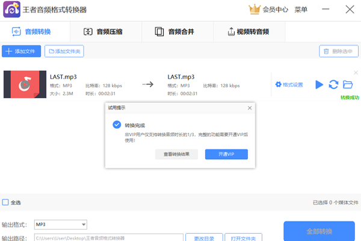Switch to the Audio Merge tab
This screenshot has width=361, height=241.
(177, 31)
